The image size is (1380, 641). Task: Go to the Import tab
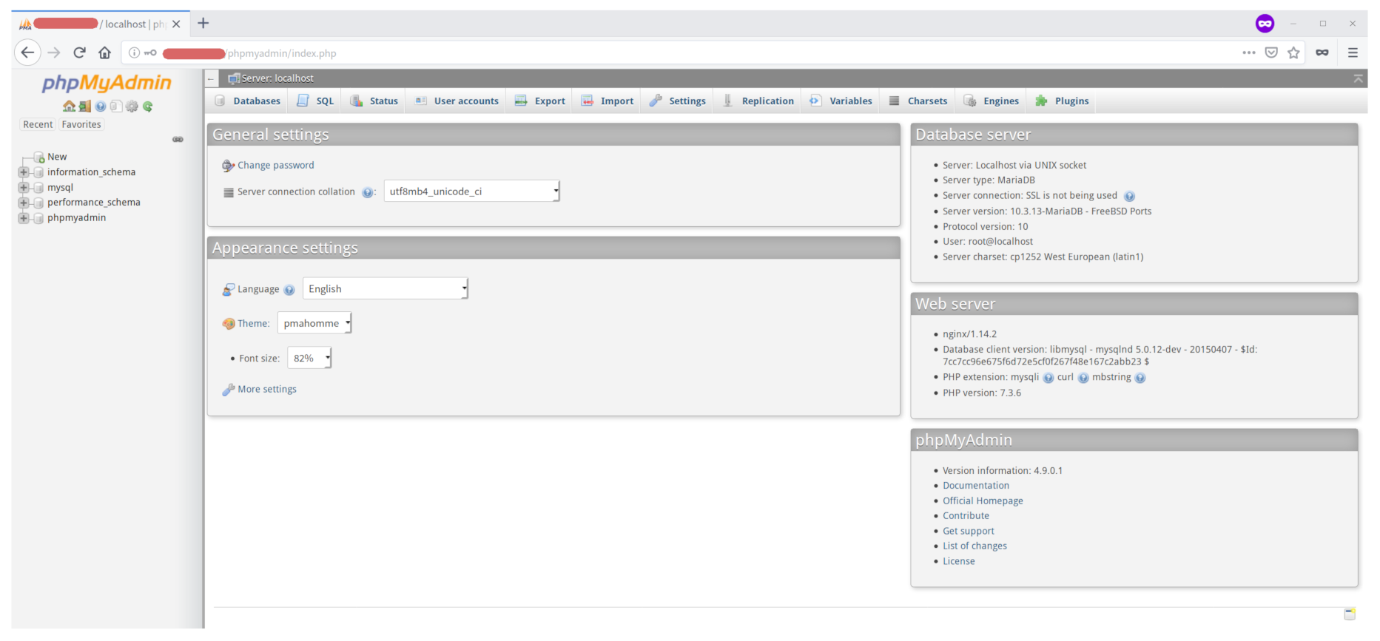pyautogui.click(x=607, y=101)
